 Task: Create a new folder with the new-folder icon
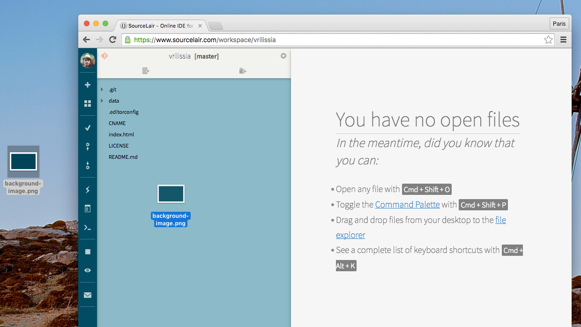(242, 71)
